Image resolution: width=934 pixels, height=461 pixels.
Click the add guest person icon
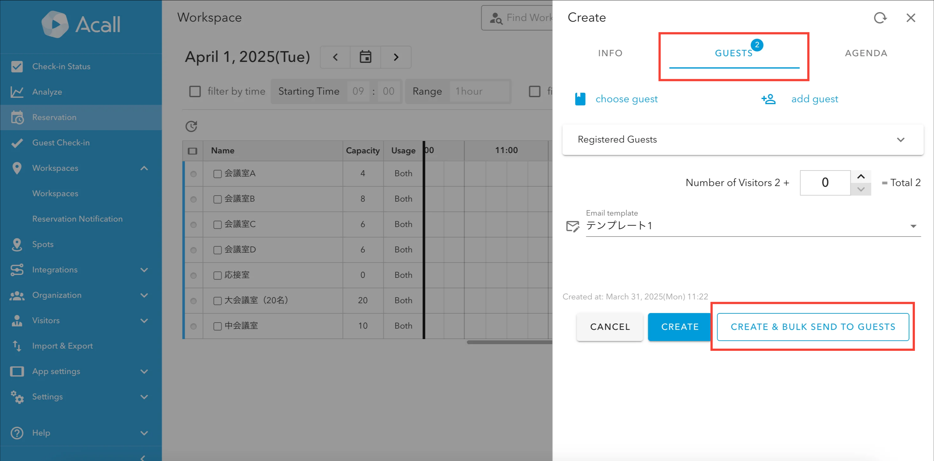(768, 99)
